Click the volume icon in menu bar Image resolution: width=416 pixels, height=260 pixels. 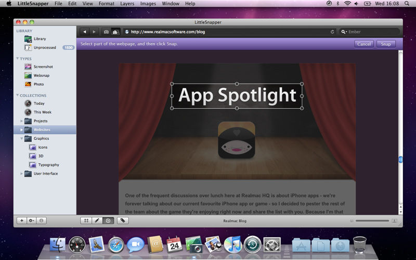356,4
